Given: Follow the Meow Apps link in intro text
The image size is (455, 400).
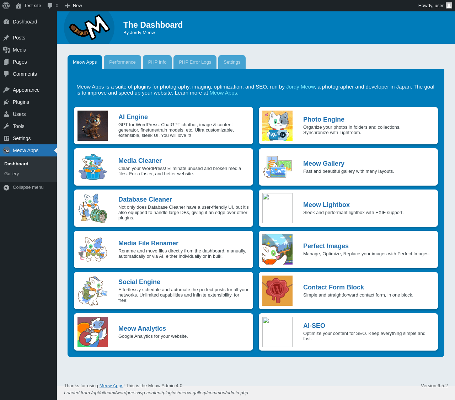Looking at the screenshot, I should click(x=223, y=93).
